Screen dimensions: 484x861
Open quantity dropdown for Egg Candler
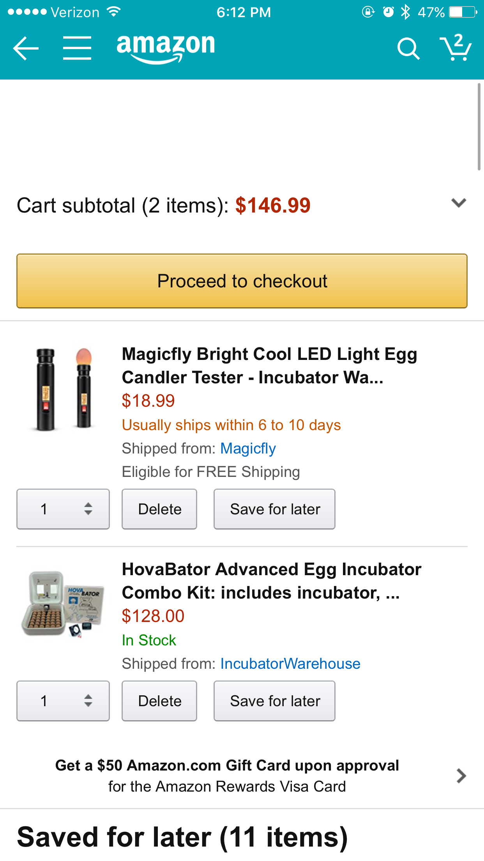(x=63, y=509)
